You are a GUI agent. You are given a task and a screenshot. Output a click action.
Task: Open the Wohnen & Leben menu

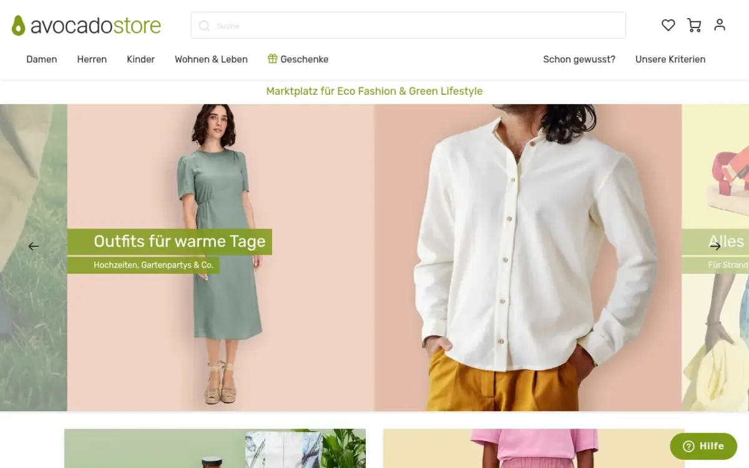[x=211, y=59]
